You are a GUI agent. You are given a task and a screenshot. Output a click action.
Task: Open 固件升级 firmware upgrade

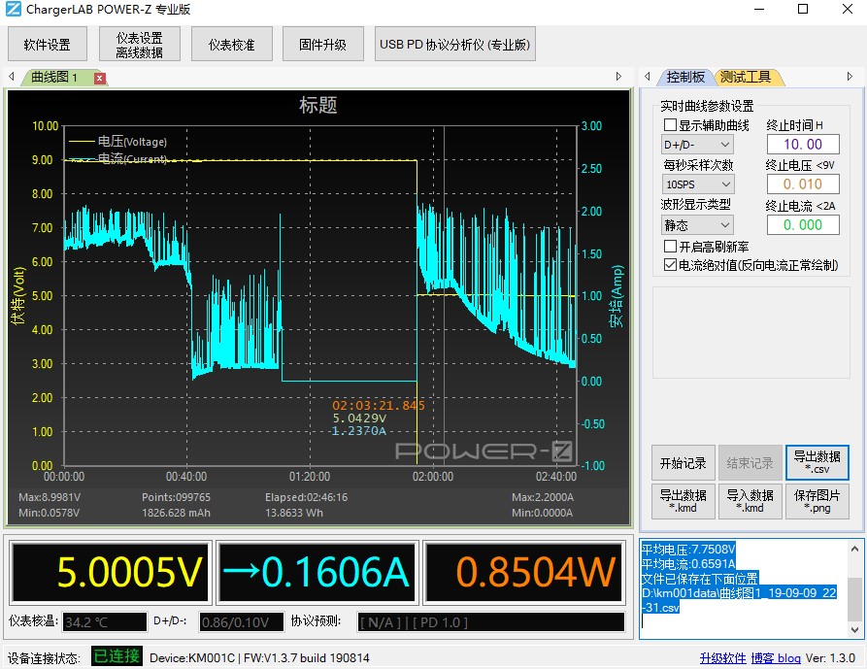pos(323,45)
